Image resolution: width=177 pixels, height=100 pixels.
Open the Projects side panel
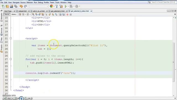[x=1, y=48]
